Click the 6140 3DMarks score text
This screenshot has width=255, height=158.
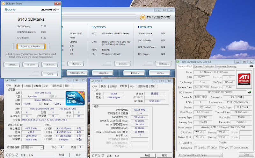coord(31,19)
